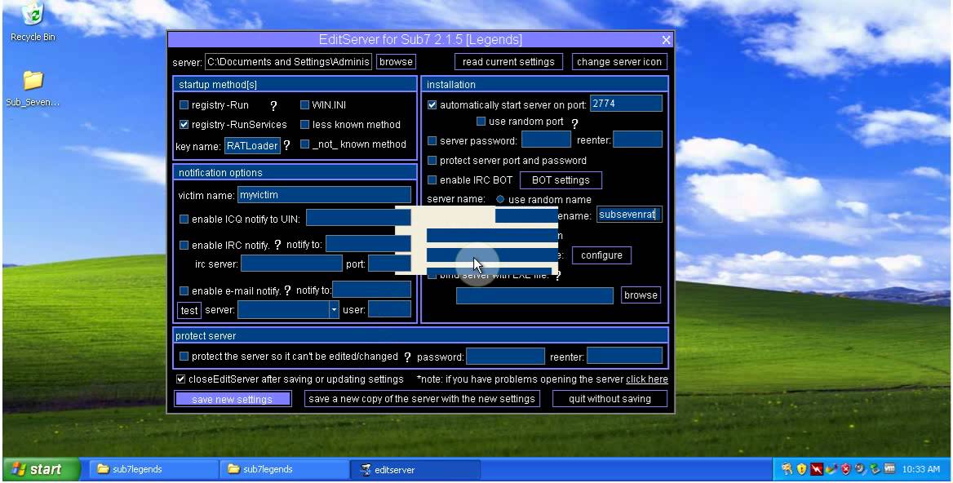This screenshot has height=483, width=953.
Task: Uncheck the registry -RunServices checkbox
Action: pyautogui.click(x=184, y=125)
